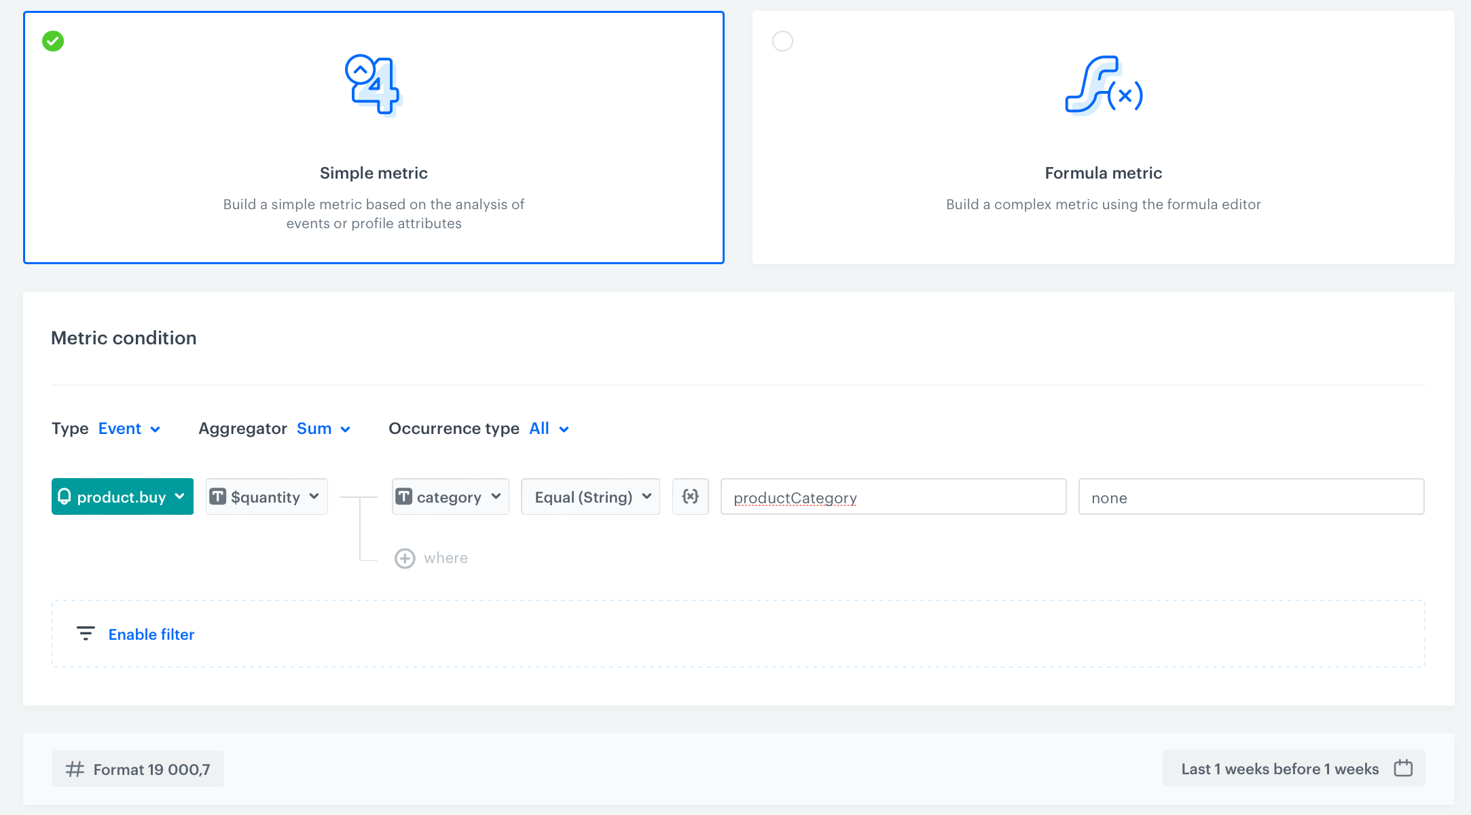Click the plus icon to add where condition
This screenshot has height=815, width=1471.
[405, 558]
